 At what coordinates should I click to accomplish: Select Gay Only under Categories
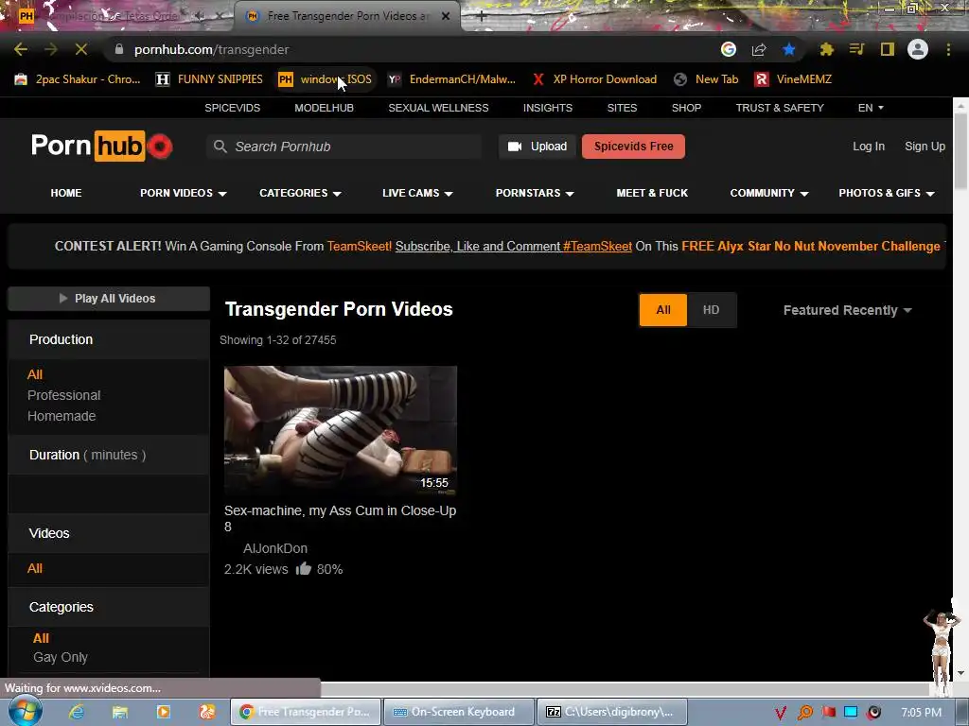tap(61, 658)
